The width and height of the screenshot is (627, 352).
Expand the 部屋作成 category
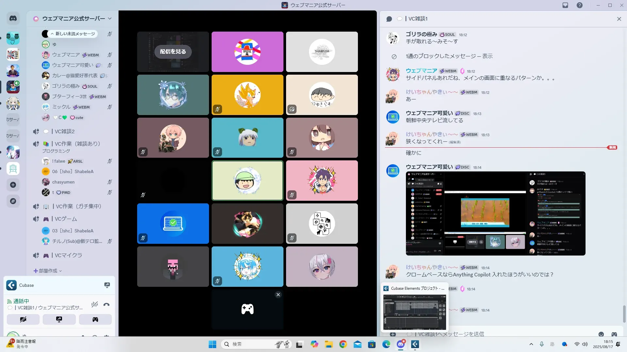(48, 271)
